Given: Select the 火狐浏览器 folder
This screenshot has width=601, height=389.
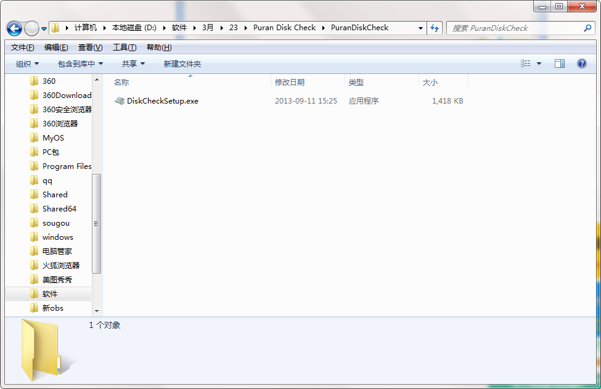Looking at the screenshot, I should pyautogui.click(x=61, y=265).
